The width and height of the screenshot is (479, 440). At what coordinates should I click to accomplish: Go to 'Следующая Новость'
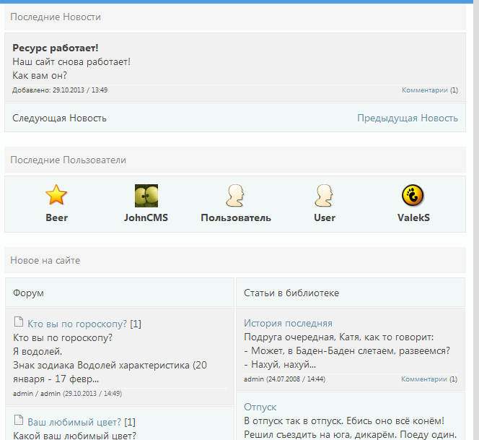coord(59,118)
